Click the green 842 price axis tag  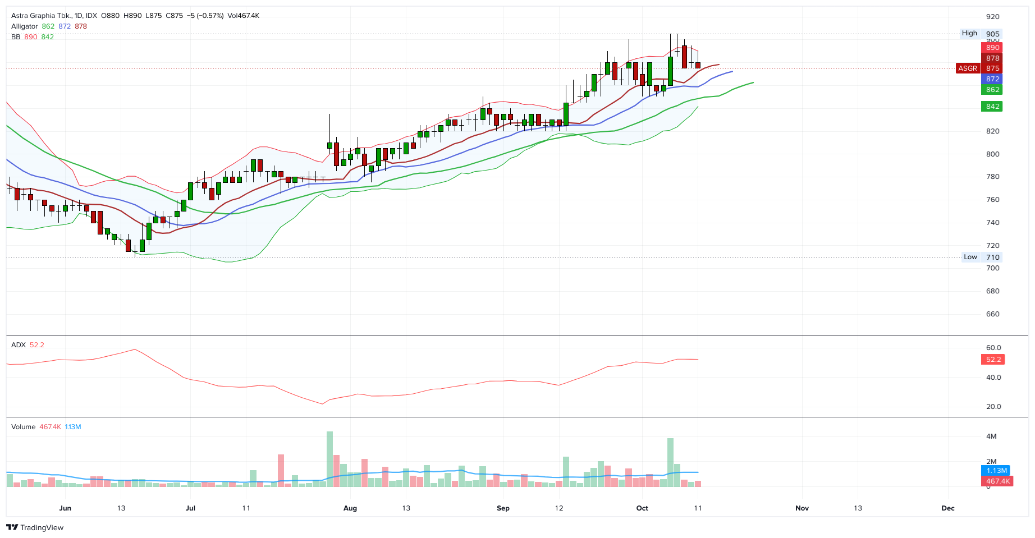click(x=992, y=107)
